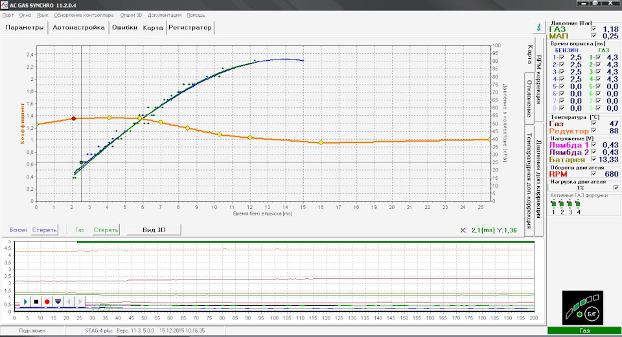Viewport: 622px width, 337px height.
Task: Click active gas injector icon 1
Action: click(553, 205)
